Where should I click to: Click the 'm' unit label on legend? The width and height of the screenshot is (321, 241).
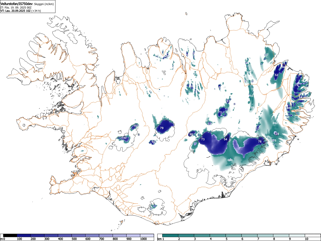coord(2,239)
